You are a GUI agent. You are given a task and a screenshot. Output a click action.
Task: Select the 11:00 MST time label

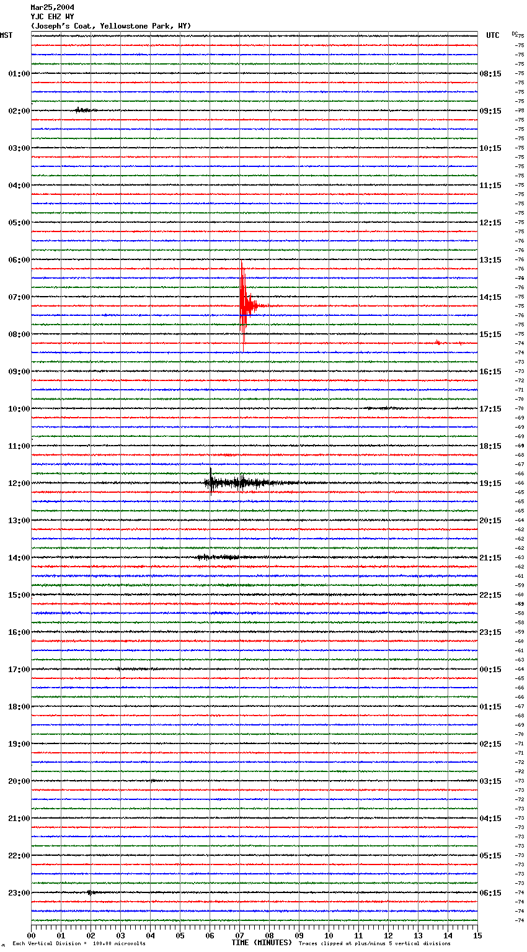[x=19, y=446]
